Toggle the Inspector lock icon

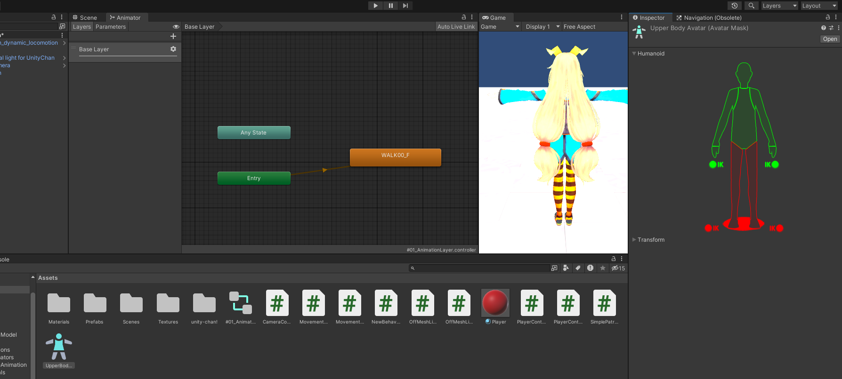click(828, 17)
